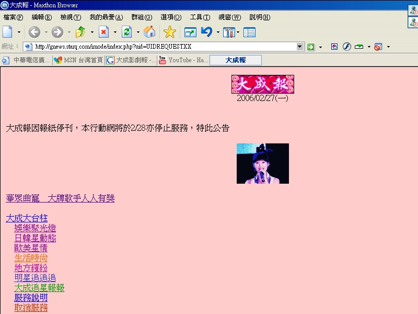Screen dimensions: 418x314
Task: Open the 說明(H) menu
Action: point(260,17)
